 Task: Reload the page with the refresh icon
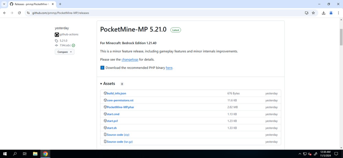[x=19, y=13]
